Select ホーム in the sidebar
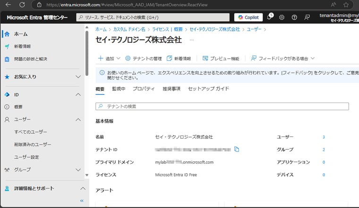This screenshot has width=359, height=208. click(21, 34)
